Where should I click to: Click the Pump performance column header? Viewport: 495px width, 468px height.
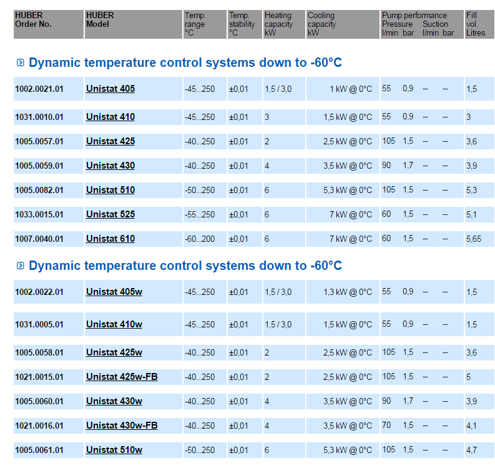[x=422, y=24]
